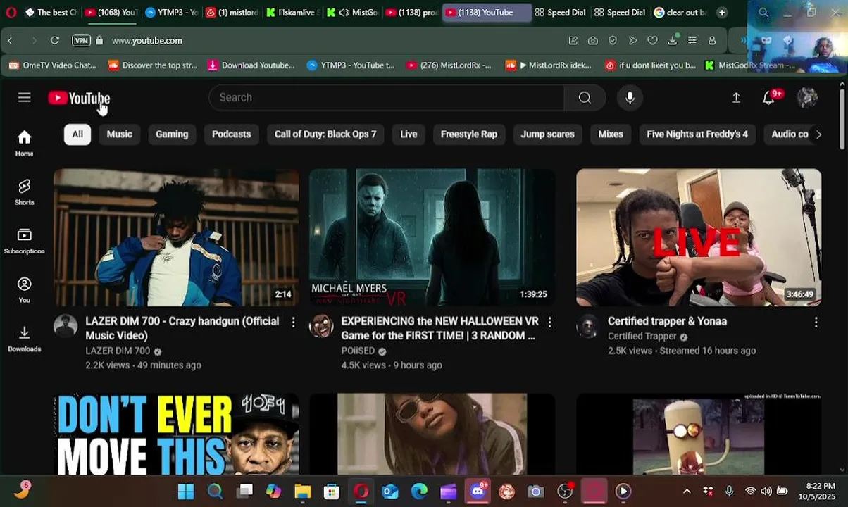Show hidden system tray icons
This screenshot has height=507, width=848.
pos(687,492)
